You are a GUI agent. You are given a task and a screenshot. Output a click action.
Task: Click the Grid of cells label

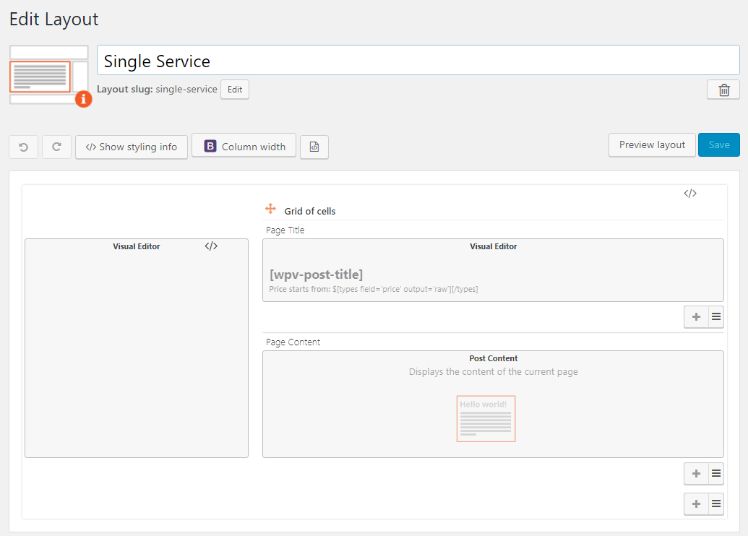tap(309, 211)
